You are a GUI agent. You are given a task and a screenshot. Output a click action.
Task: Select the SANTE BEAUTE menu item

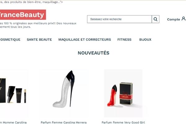coord(39,39)
